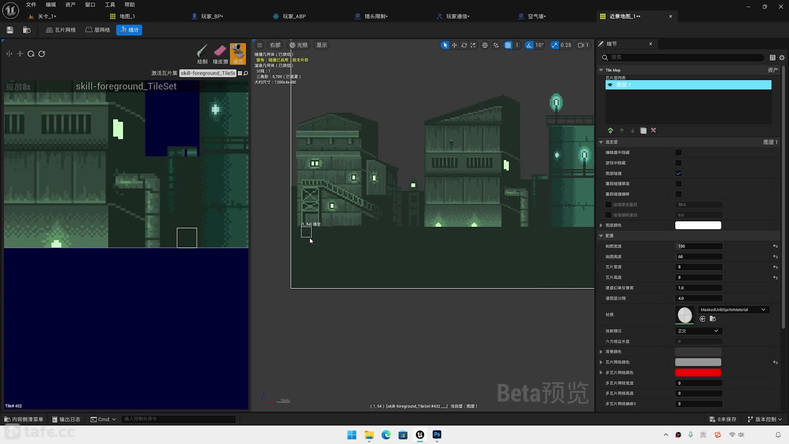Open the 编辑 menu

point(51,5)
